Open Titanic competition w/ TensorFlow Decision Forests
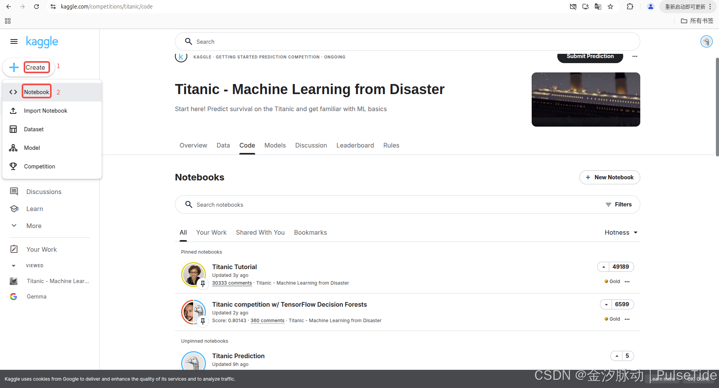The image size is (719, 388). (x=289, y=304)
